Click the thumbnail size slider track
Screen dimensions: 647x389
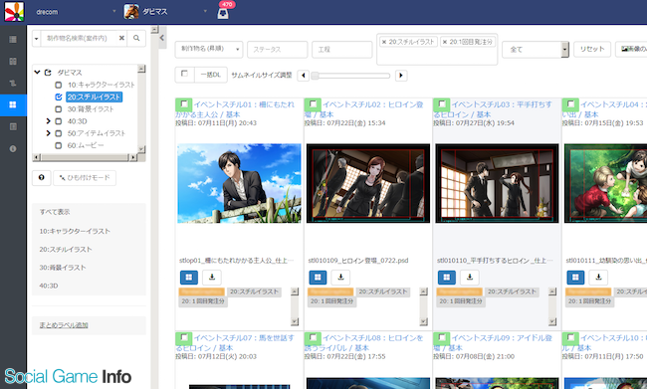click(350, 76)
